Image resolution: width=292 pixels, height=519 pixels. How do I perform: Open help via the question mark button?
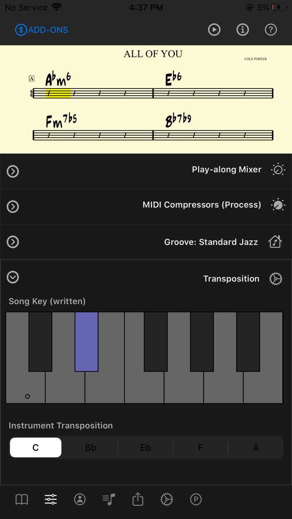click(x=270, y=30)
